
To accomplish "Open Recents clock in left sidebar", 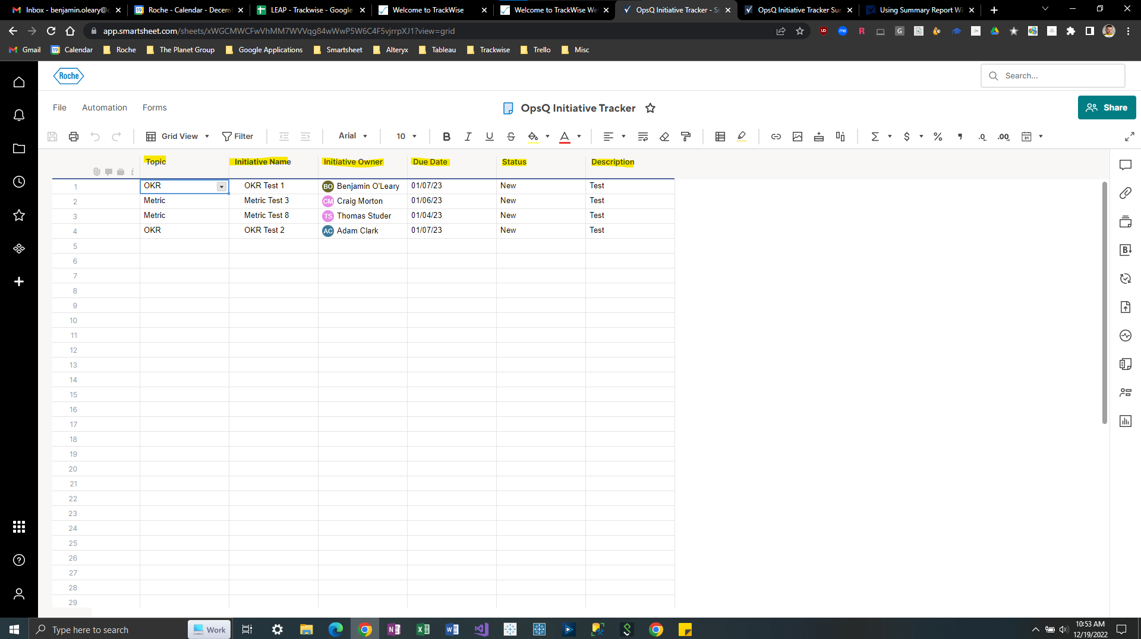I will 19,182.
